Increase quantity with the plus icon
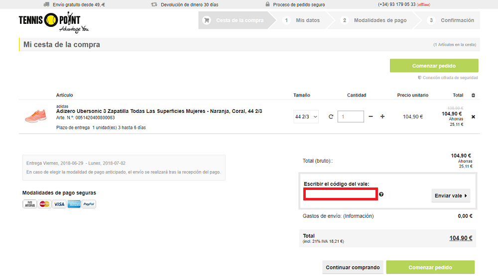The height and width of the screenshot is (276, 498). (382, 116)
